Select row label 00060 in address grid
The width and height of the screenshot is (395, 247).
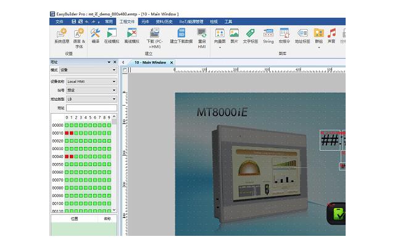[x=57, y=172]
